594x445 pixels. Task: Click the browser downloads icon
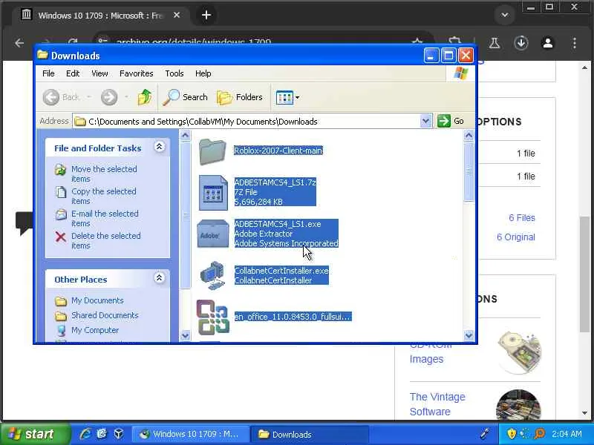[x=521, y=42]
